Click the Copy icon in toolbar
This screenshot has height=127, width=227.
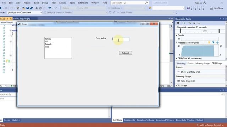pyautogui.click(x=40, y=8)
